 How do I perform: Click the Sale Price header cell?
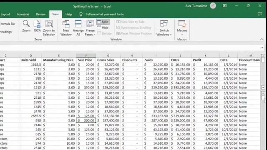click(86, 60)
